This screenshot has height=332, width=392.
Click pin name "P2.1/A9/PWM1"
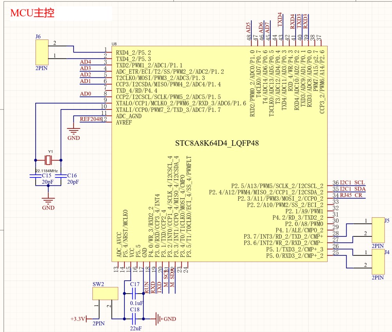coord(304,211)
